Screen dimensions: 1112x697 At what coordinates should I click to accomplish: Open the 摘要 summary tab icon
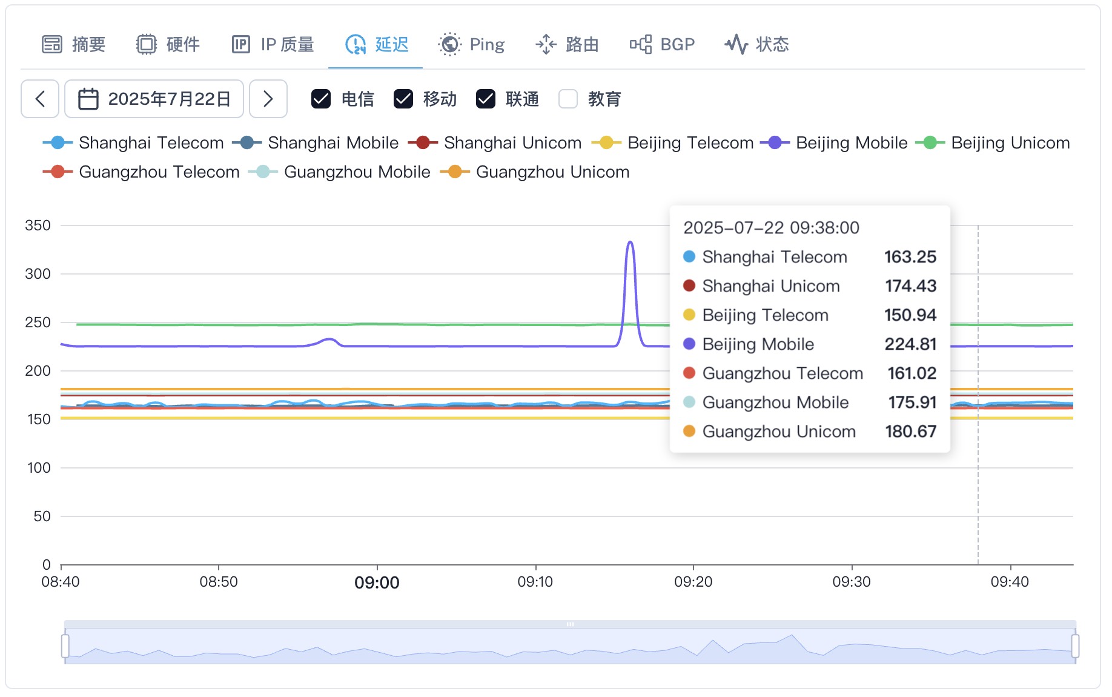53,44
